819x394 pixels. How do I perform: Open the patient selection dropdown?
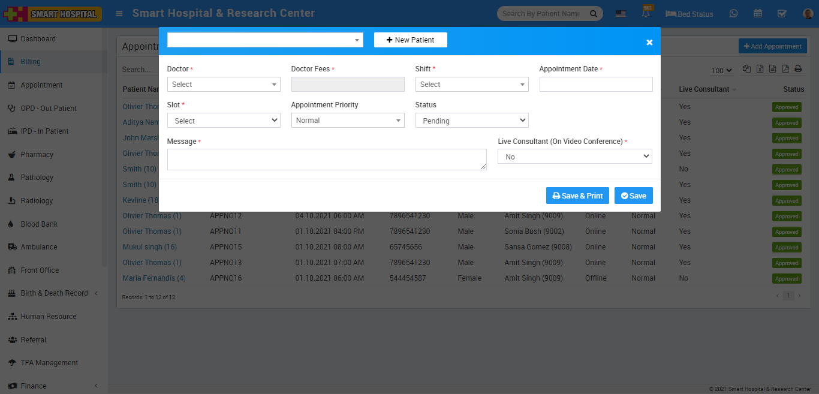(x=265, y=40)
